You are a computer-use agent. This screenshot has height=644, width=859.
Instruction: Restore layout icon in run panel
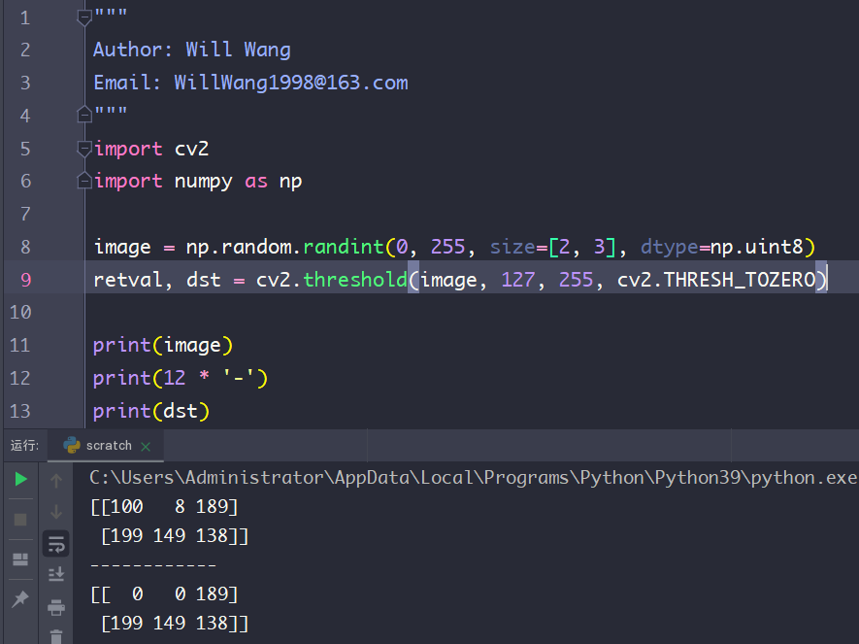click(x=20, y=559)
